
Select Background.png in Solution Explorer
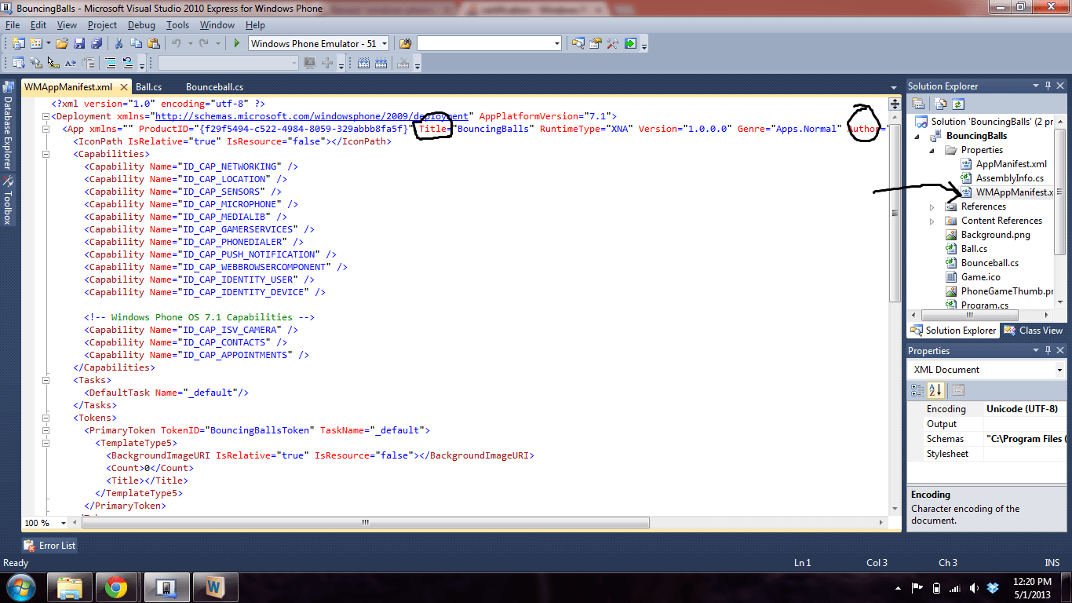995,235
